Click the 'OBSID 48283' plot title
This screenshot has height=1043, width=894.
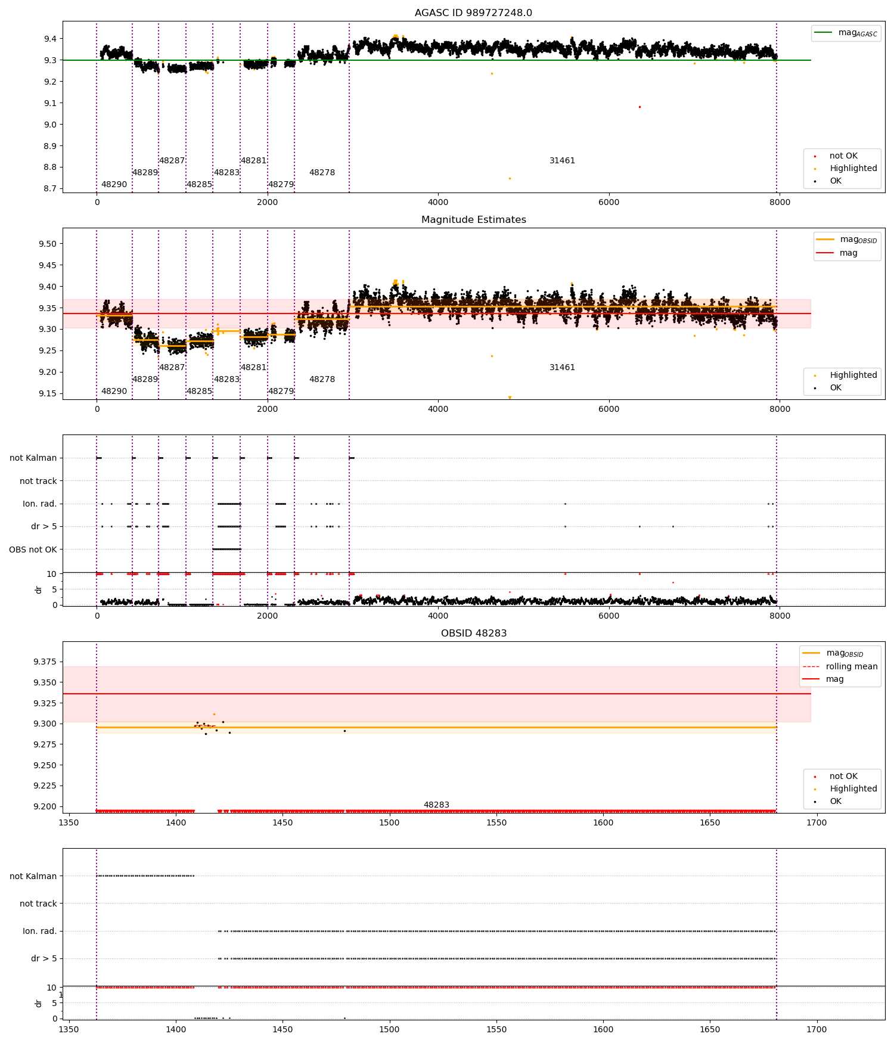(x=473, y=634)
